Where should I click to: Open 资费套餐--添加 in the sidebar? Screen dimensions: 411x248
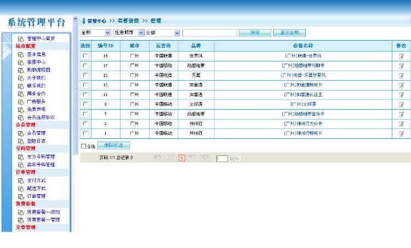pyautogui.click(x=43, y=212)
